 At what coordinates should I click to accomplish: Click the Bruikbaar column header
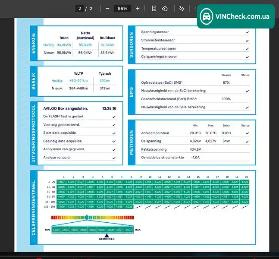tap(107, 38)
